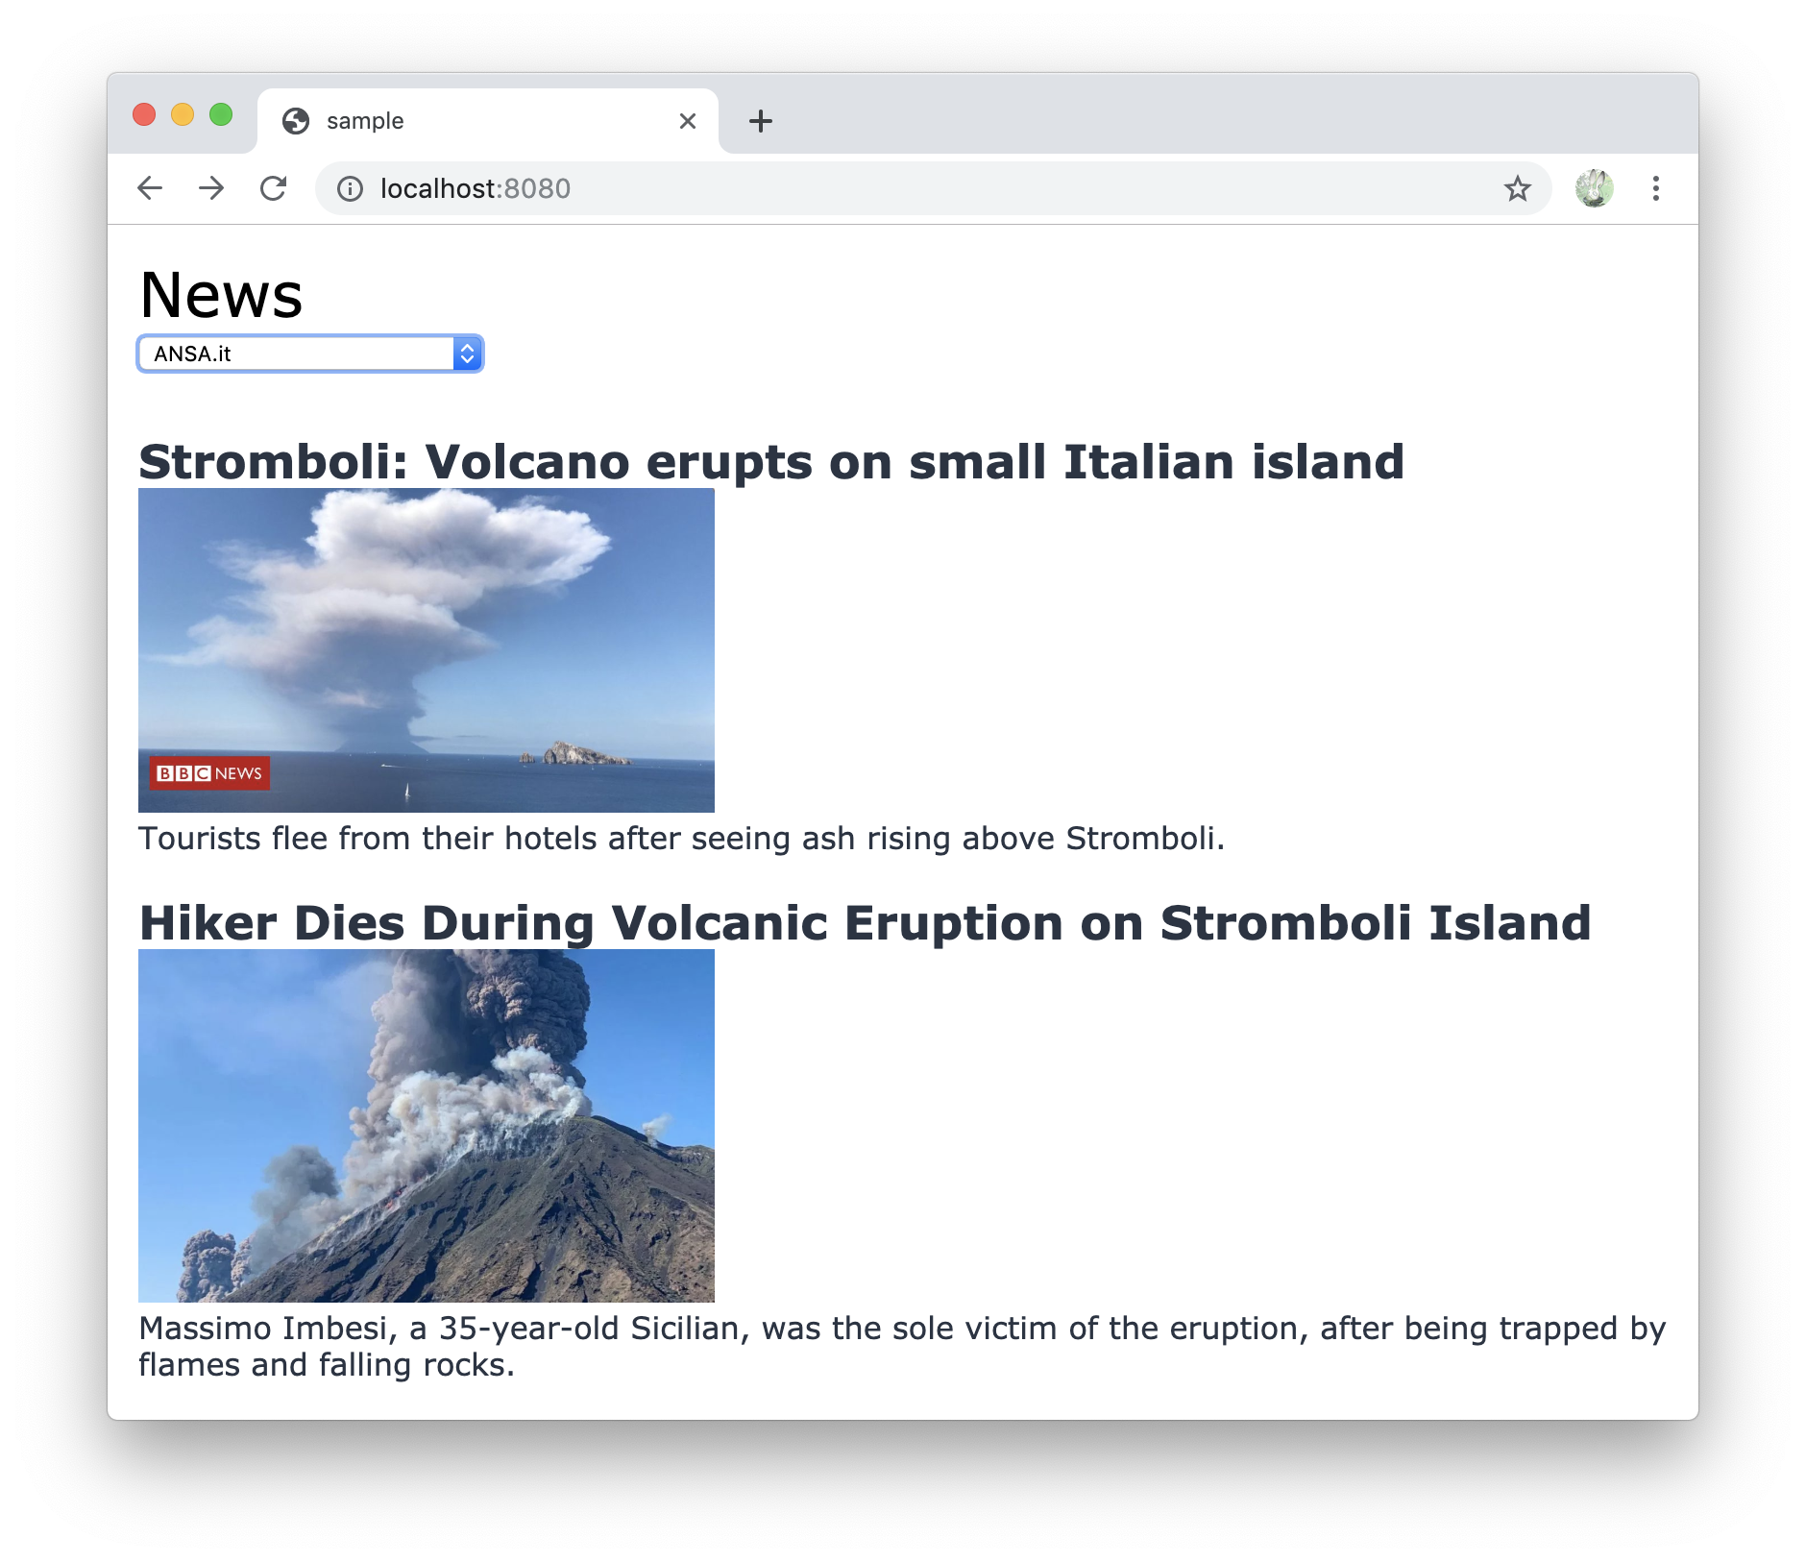Click the Stromboli volcano erupts headline
1806x1562 pixels.
coord(769,462)
